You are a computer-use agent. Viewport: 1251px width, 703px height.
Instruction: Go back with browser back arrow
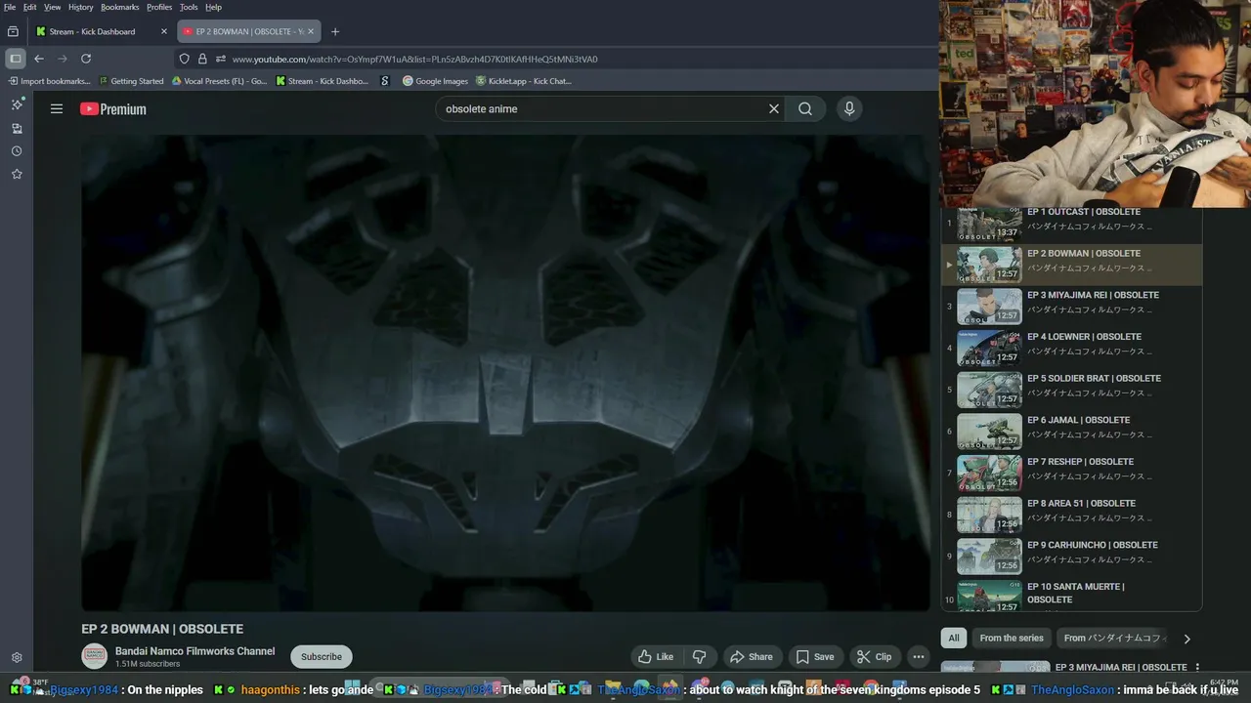coord(39,59)
